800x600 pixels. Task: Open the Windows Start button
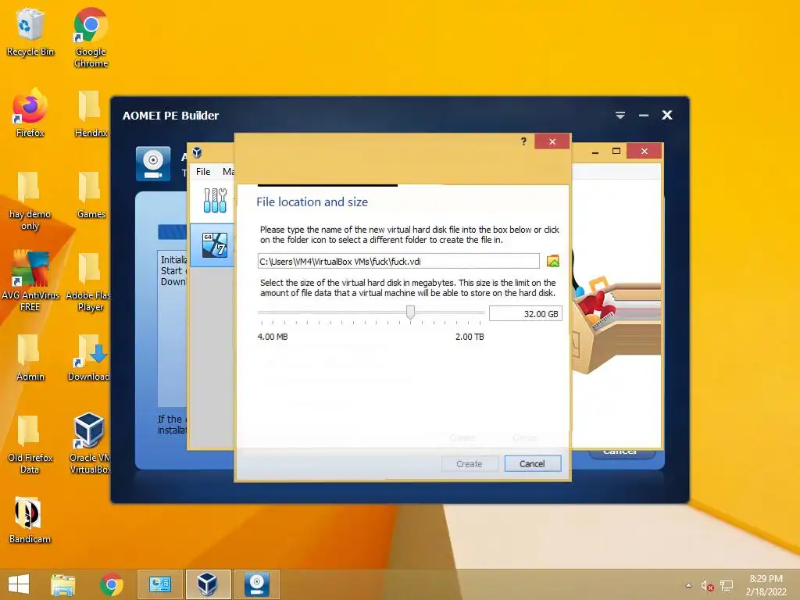point(19,584)
